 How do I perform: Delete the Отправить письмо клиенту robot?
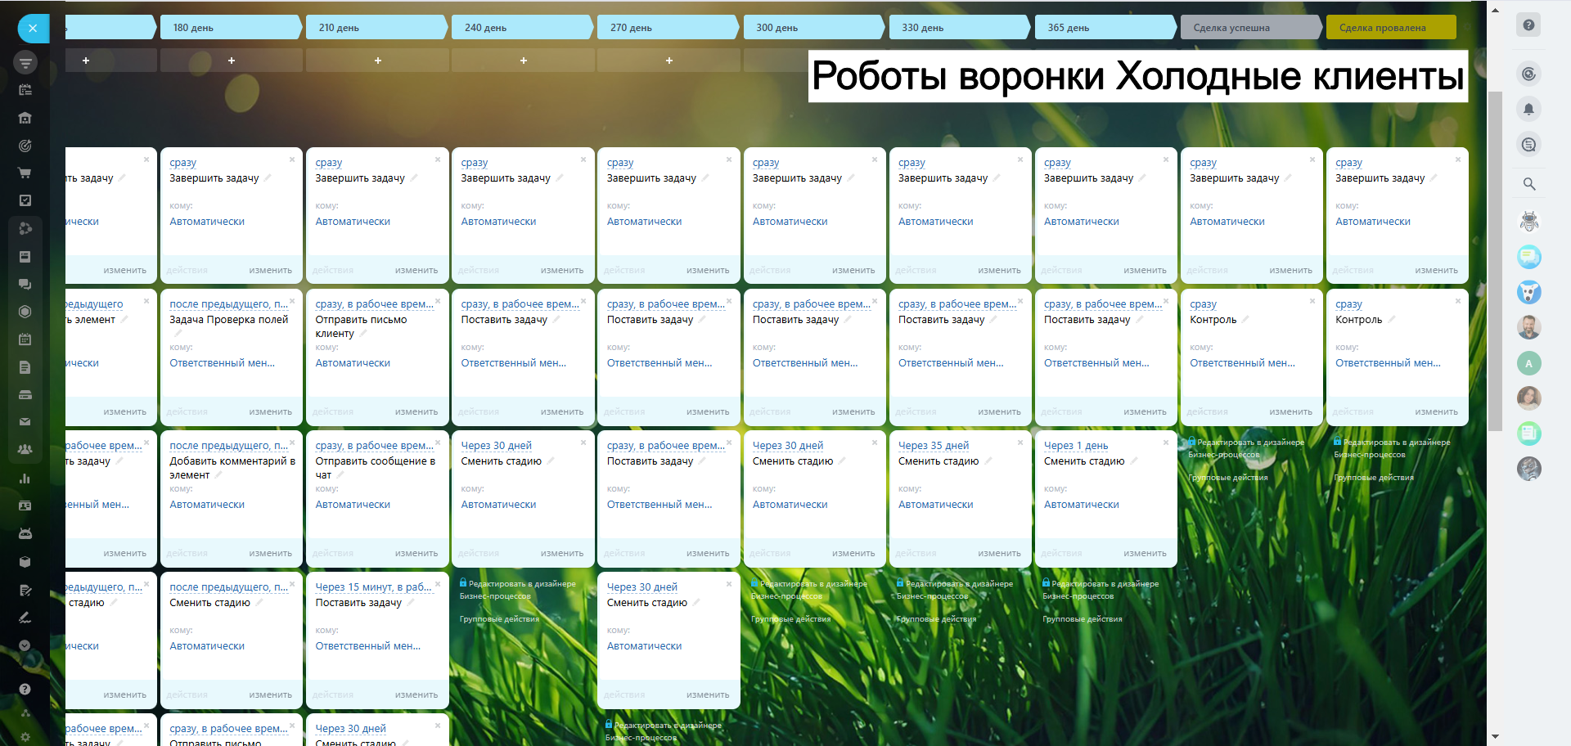pyautogui.click(x=438, y=301)
